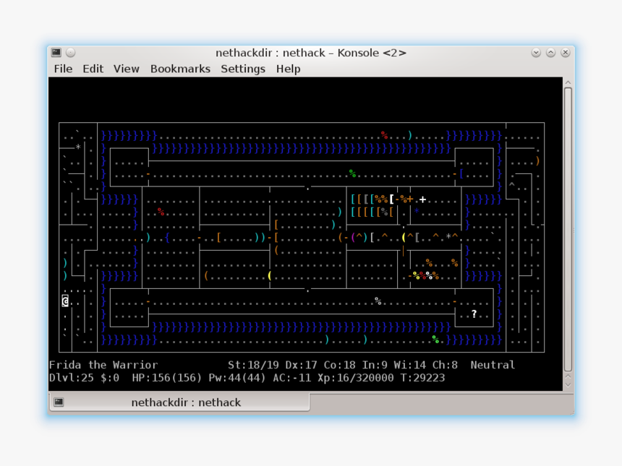This screenshot has width=622, height=466.
Task: Click the 'Pw:44(44)' status value
Action: click(x=237, y=378)
